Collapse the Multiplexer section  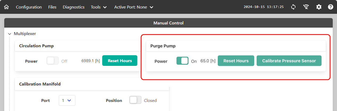click(x=10, y=34)
